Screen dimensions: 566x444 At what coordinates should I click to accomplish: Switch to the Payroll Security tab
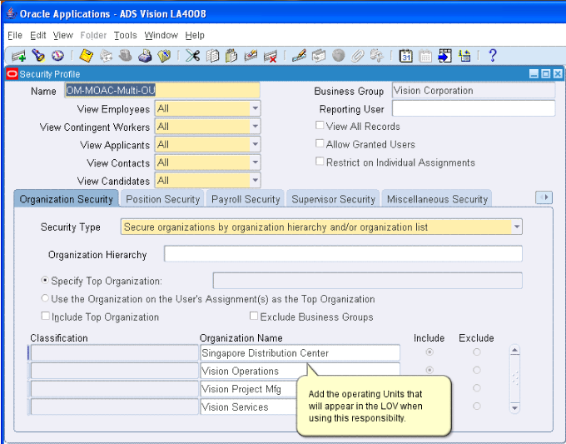click(x=246, y=199)
